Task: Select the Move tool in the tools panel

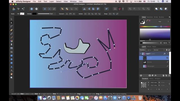Action: coord(11,19)
